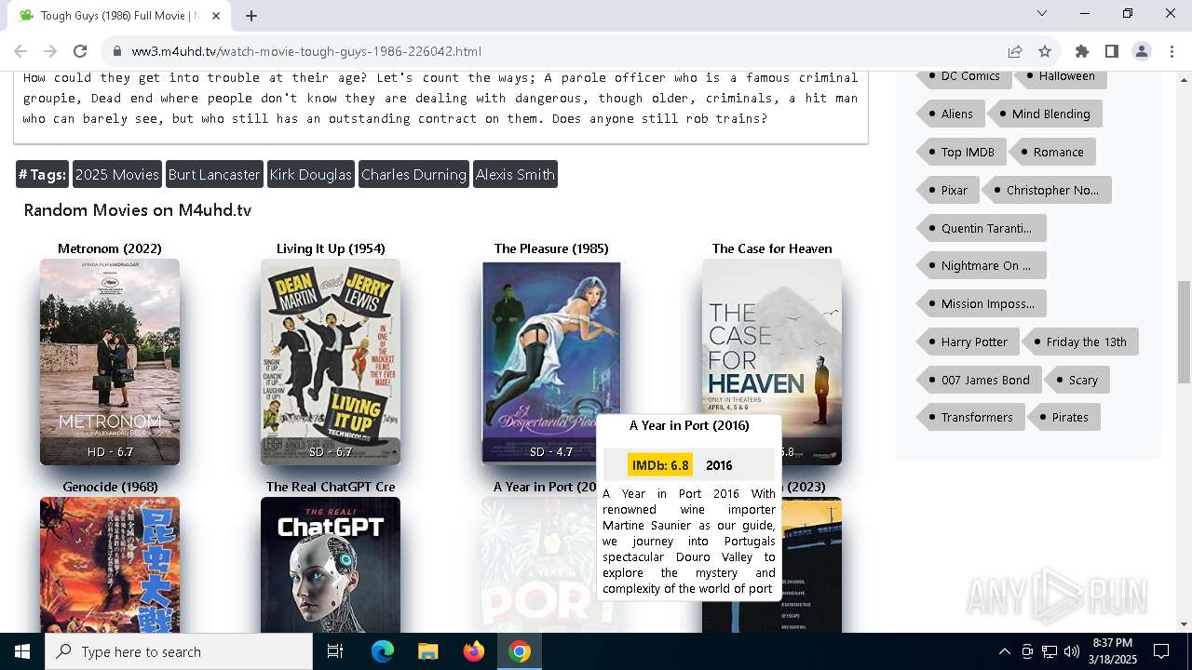Expand the tab search chevron

pyautogui.click(x=1042, y=13)
